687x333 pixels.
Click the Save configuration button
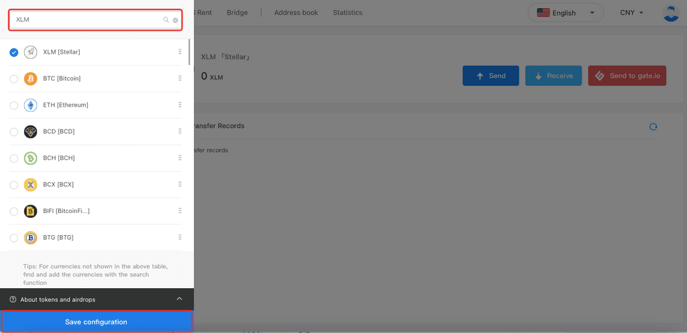[97, 322]
